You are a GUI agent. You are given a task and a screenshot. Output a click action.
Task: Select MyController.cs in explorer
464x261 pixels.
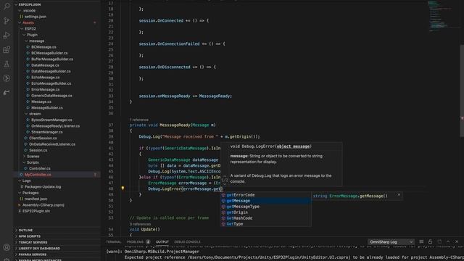[x=38, y=175]
